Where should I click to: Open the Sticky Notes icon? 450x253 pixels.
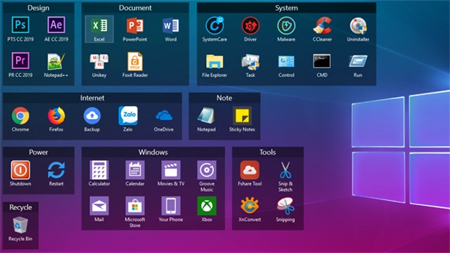pos(242,115)
